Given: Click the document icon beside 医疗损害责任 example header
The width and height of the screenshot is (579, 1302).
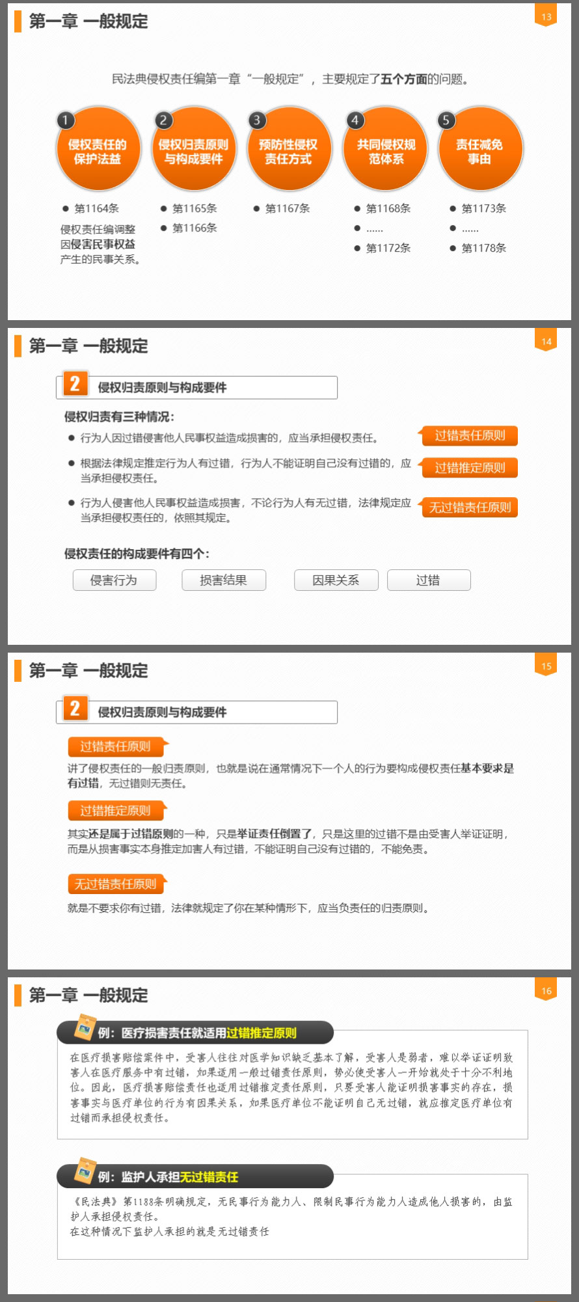Looking at the screenshot, I should pyautogui.click(x=85, y=1027).
